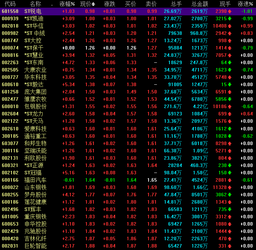Click the 涨跌 column header

tap(110, 4)
